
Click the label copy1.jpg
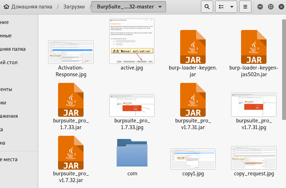[x=193, y=174]
